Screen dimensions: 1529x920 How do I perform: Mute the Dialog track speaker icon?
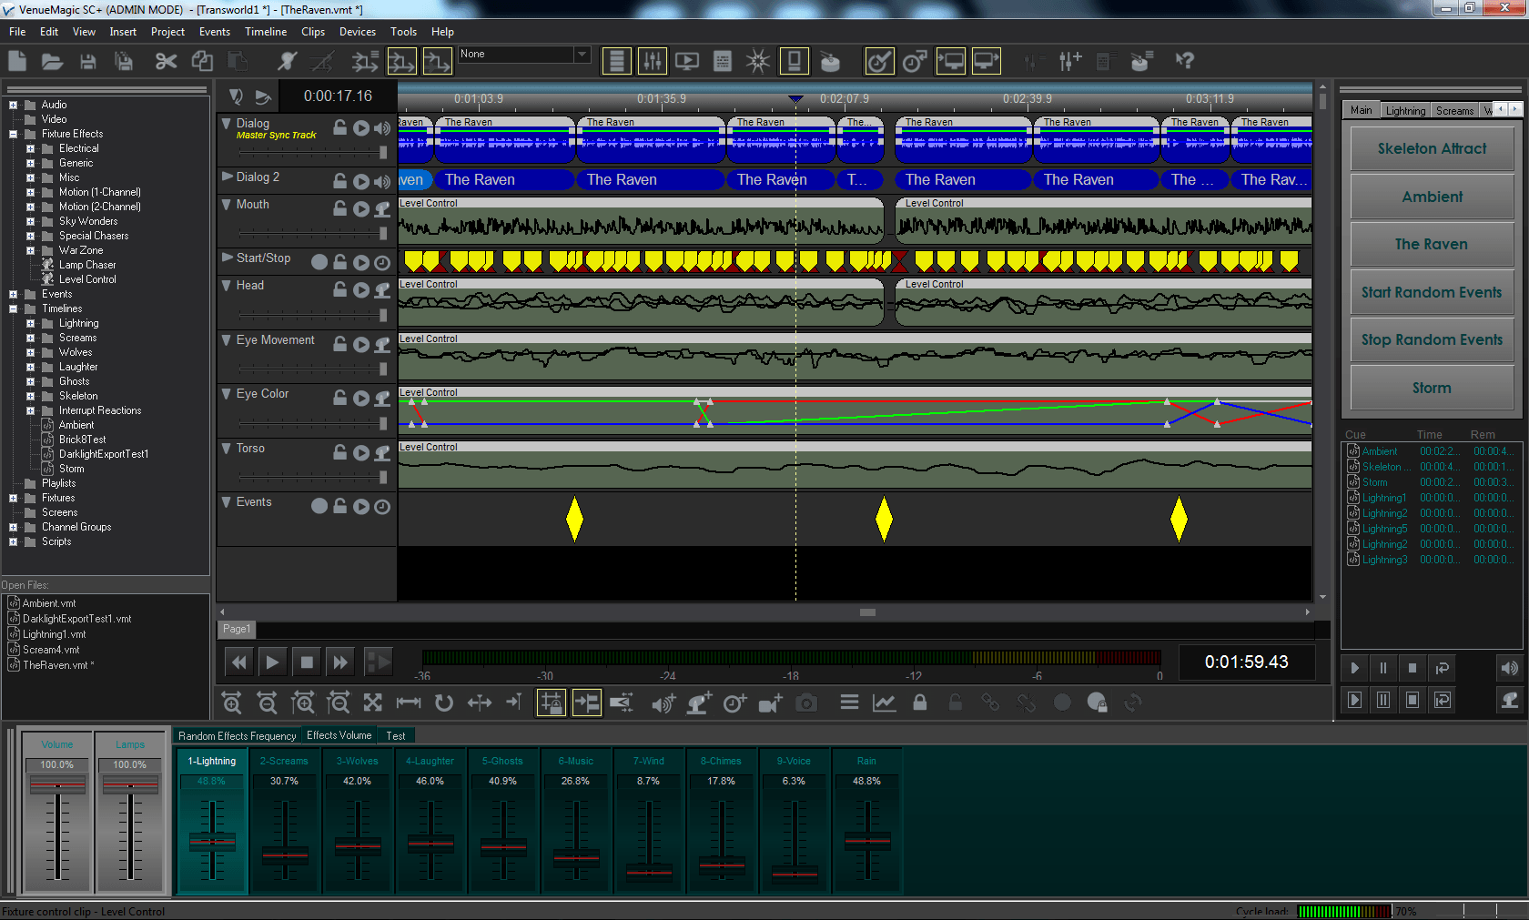point(382,128)
